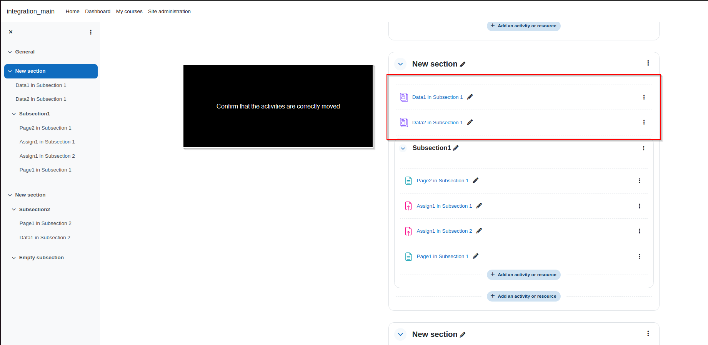Open My courses in top navigation

tap(129, 12)
